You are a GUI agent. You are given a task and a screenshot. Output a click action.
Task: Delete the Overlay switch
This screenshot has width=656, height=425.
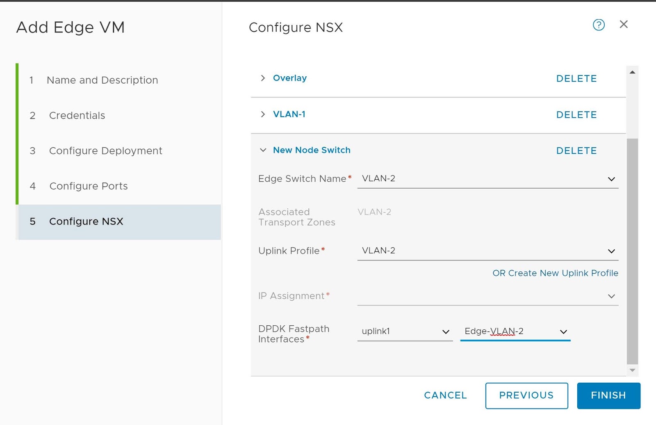point(576,79)
